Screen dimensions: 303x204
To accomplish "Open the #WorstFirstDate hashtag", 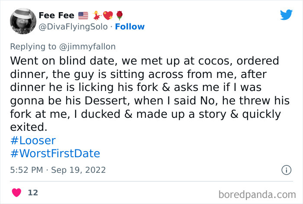I will pyautogui.click(x=55, y=153).
